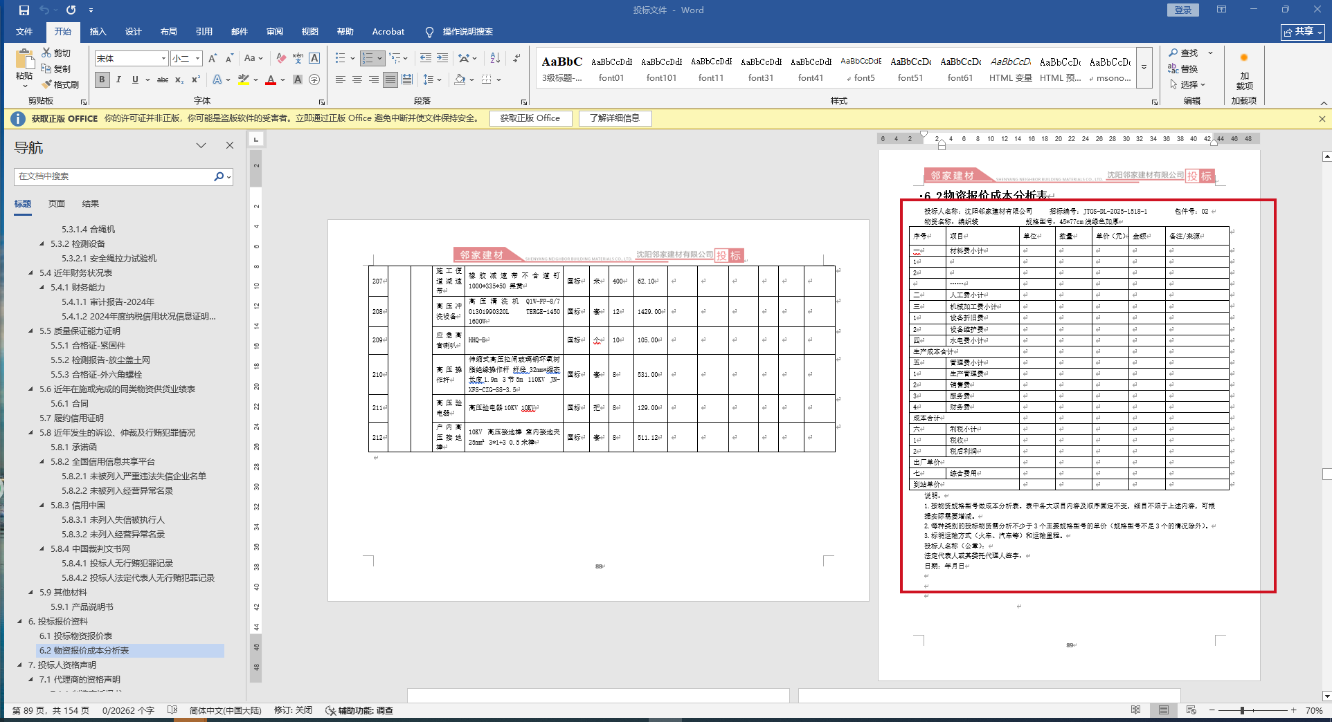Screen dimensions: 1332x722
Task: Switch to the 插入 ribbon tab
Action: [x=98, y=32]
